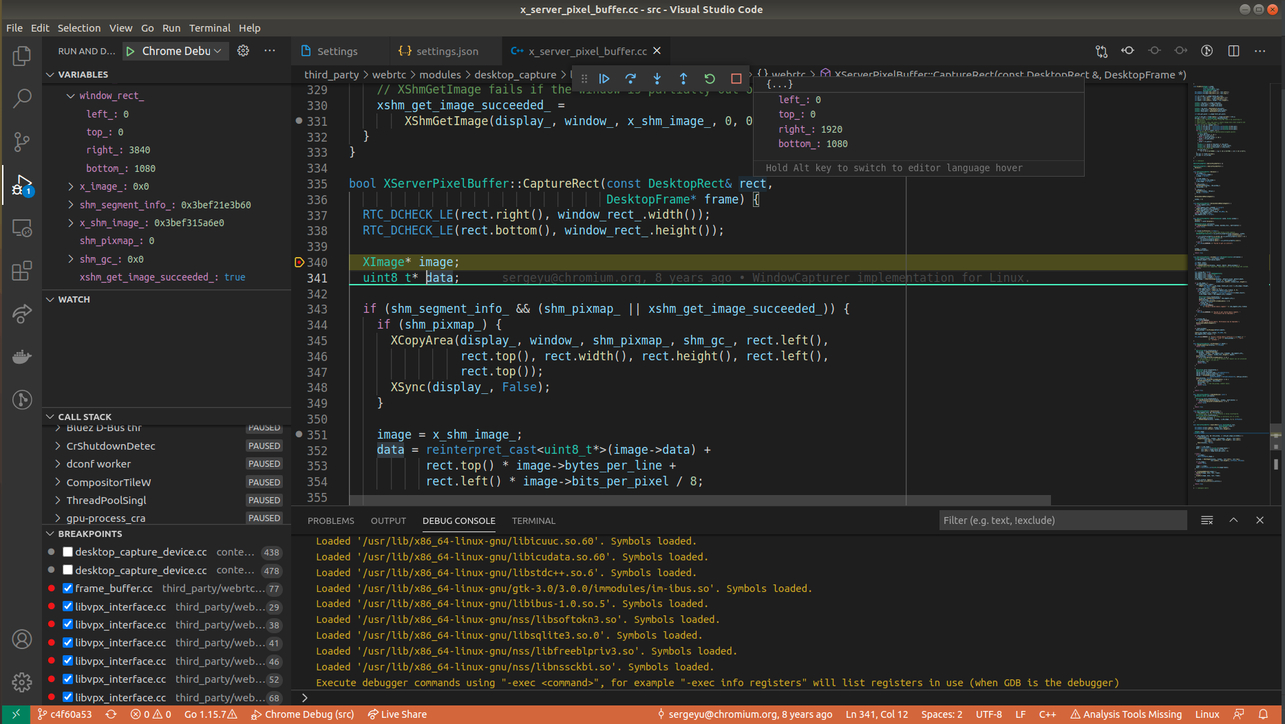The width and height of the screenshot is (1285, 724).
Task: Expand the shm_gc_ variable
Action: 71,259
